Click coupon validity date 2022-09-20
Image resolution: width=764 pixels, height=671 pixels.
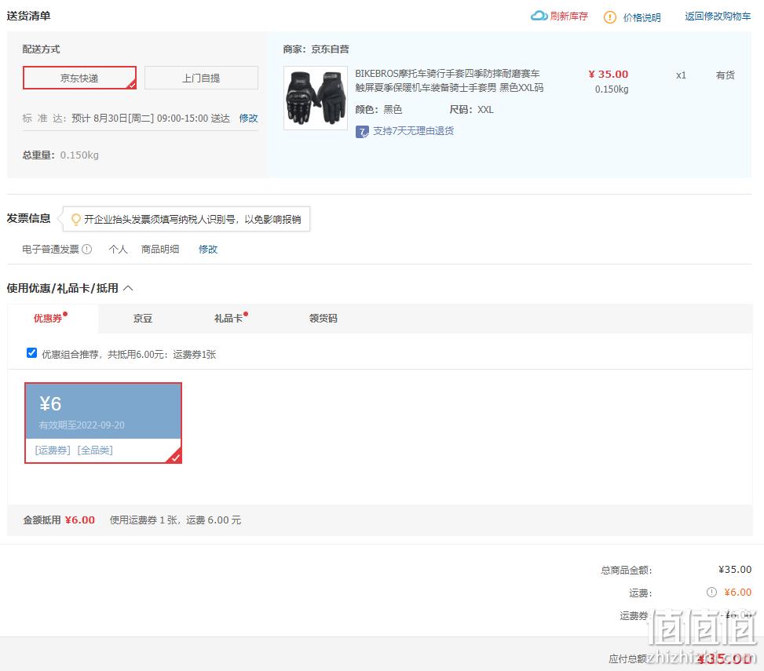101,425
